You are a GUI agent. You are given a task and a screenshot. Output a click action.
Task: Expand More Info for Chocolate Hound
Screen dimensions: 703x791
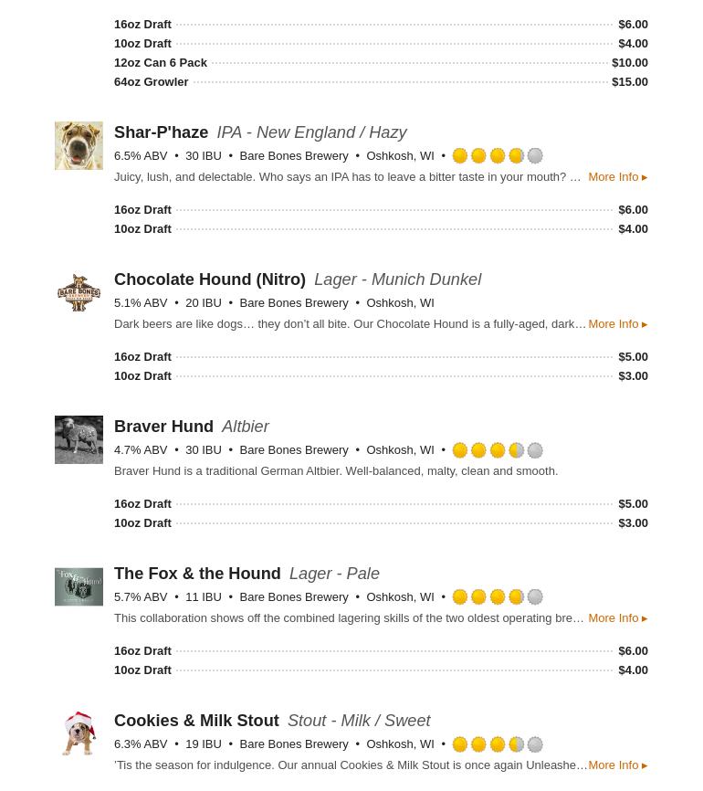pyautogui.click(x=618, y=324)
